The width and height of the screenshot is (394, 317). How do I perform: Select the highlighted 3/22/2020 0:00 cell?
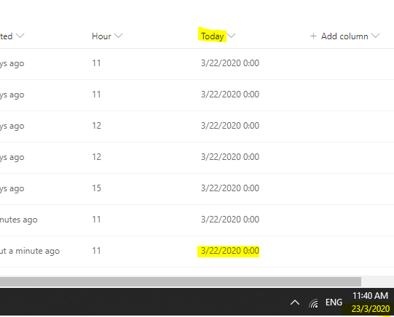coord(230,251)
